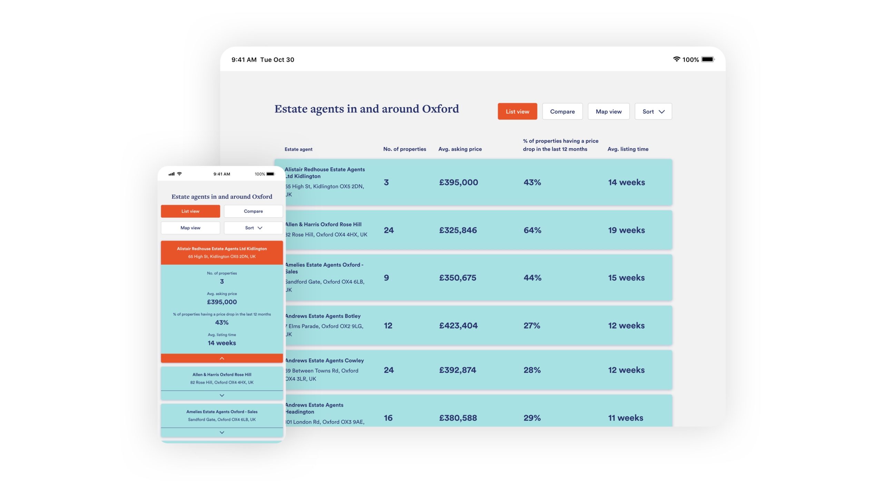Viewport: 883px width, 490px height.
Task: Expand the Amelies Estate Agents card on phone
Action: (x=222, y=432)
